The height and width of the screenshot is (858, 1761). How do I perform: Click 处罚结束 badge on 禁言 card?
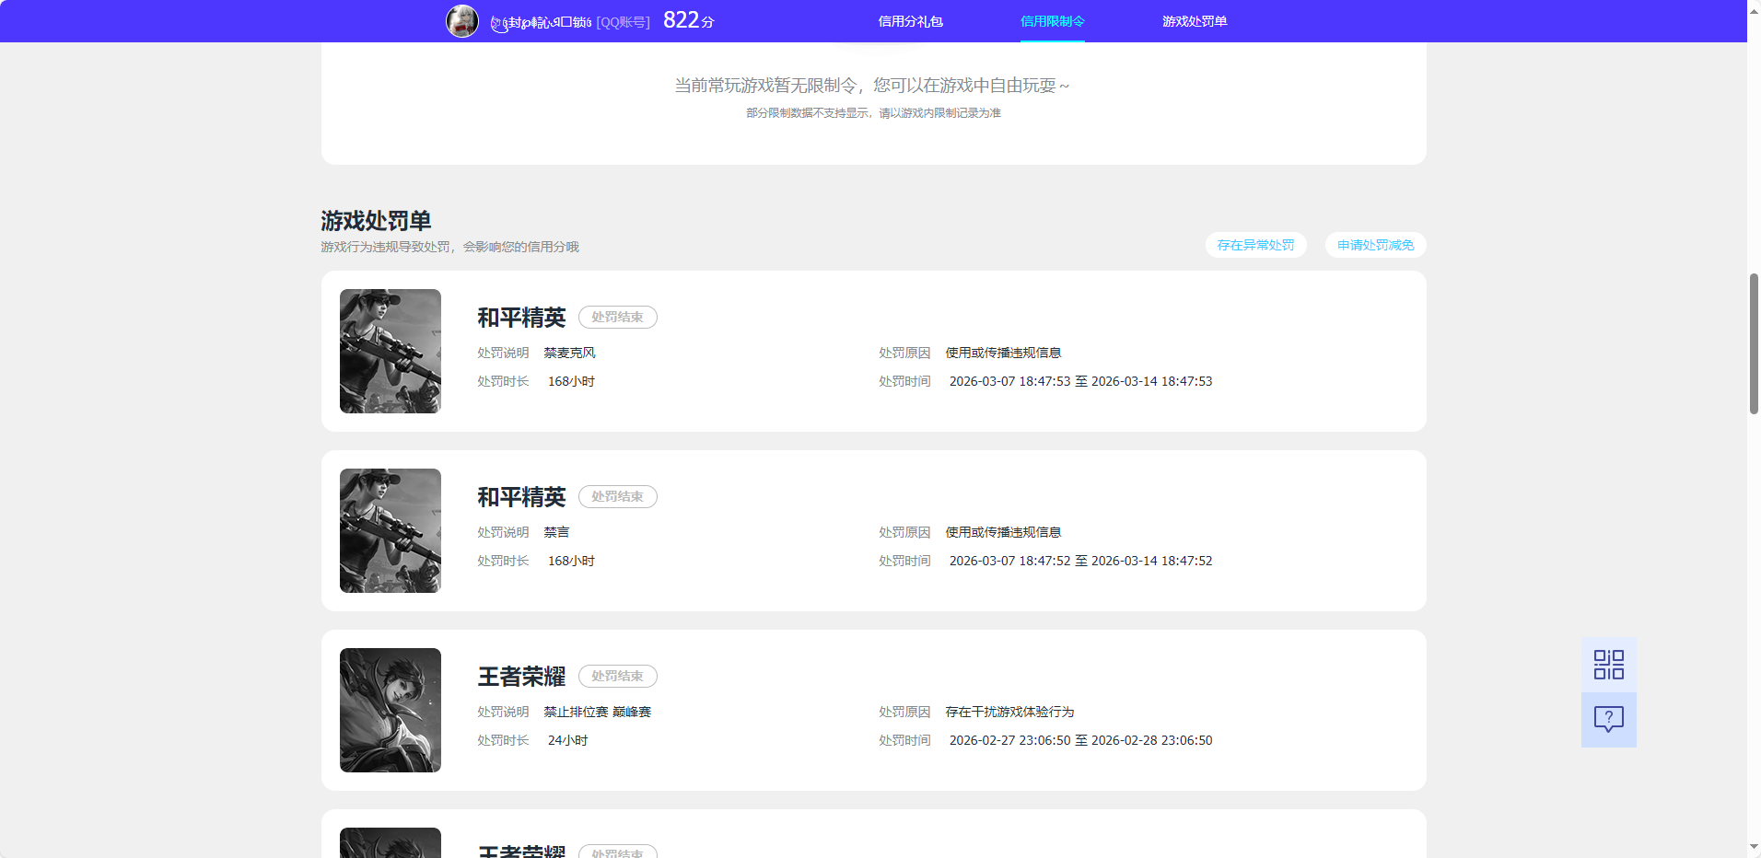pyautogui.click(x=617, y=496)
